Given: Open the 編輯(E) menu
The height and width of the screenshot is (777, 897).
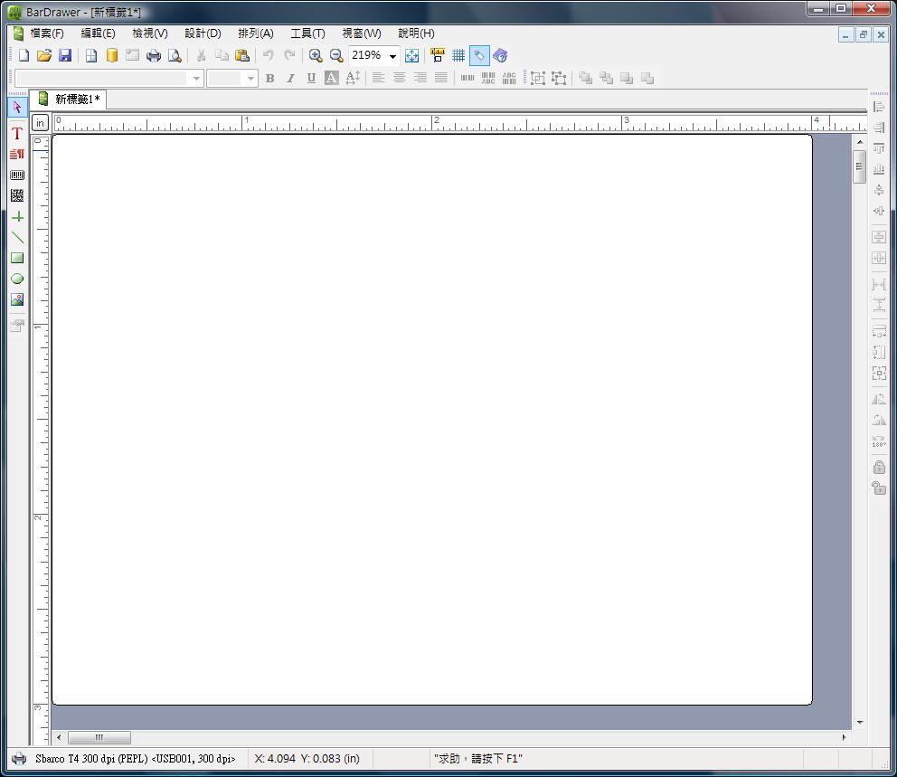Looking at the screenshot, I should 98,33.
